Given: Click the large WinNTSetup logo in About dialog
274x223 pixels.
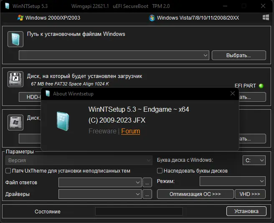Looking at the screenshot, I should [63, 121].
